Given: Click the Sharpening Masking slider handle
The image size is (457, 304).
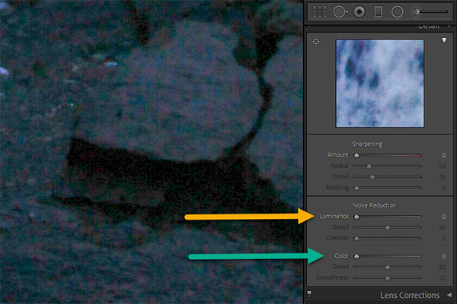Looking at the screenshot, I should coord(356,187).
